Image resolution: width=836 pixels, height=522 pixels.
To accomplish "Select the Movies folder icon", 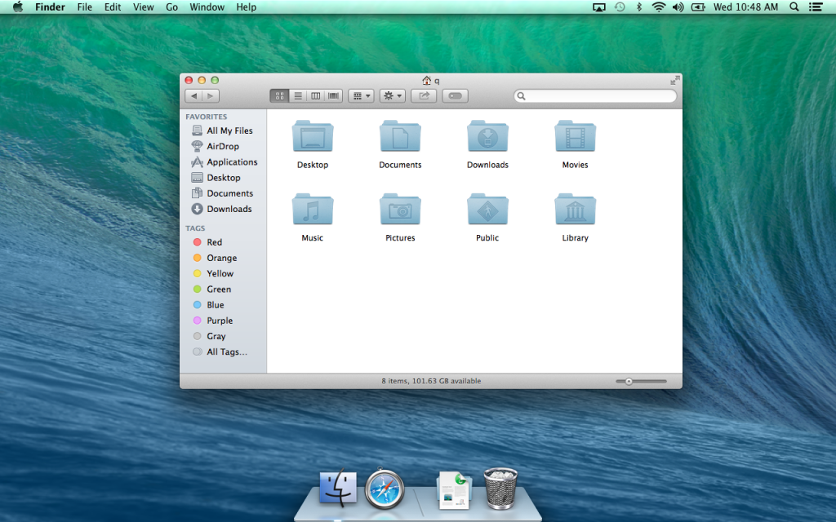I will tap(575, 137).
